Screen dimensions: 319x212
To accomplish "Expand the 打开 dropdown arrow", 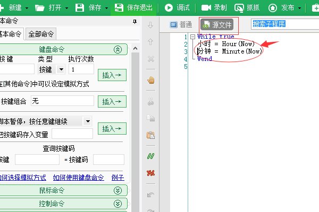I will 67,8.
